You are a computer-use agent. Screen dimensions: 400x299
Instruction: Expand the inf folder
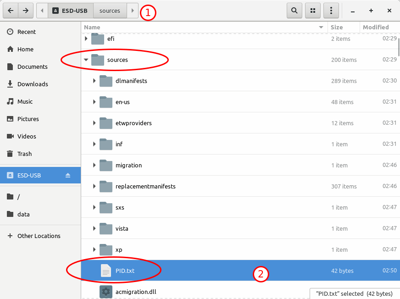pos(94,144)
